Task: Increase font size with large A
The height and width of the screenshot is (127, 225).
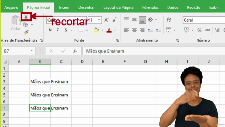Action: (x=106, y=20)
